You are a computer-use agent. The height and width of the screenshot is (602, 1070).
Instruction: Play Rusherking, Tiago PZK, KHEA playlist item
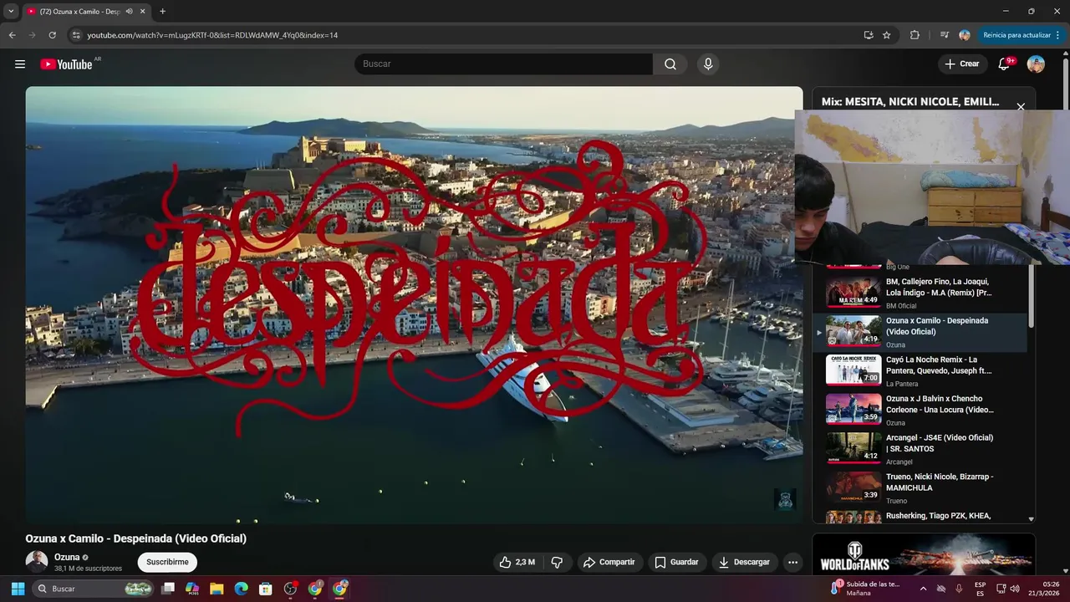920,517
